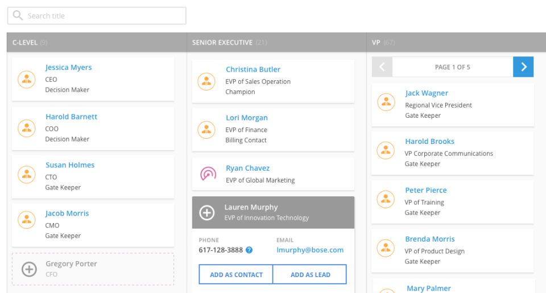Open Peter Pierce's profile link
546x293 pixels.
(x=426, y=190)
